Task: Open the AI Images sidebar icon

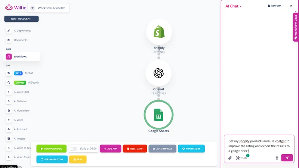Action: (x=9, y=139)
